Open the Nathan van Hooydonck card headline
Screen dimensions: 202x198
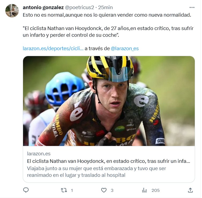click(x=109, y=161)
